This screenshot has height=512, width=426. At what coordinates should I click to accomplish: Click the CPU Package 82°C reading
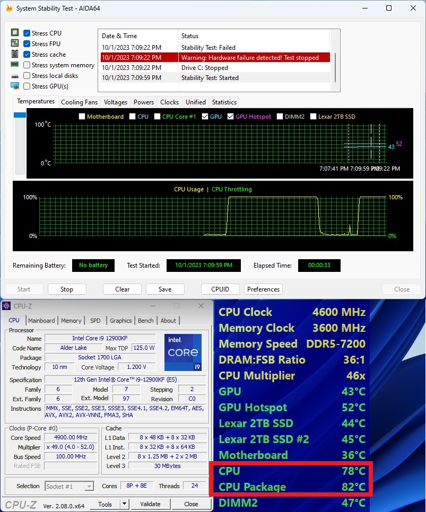click(x=292, y=487)
